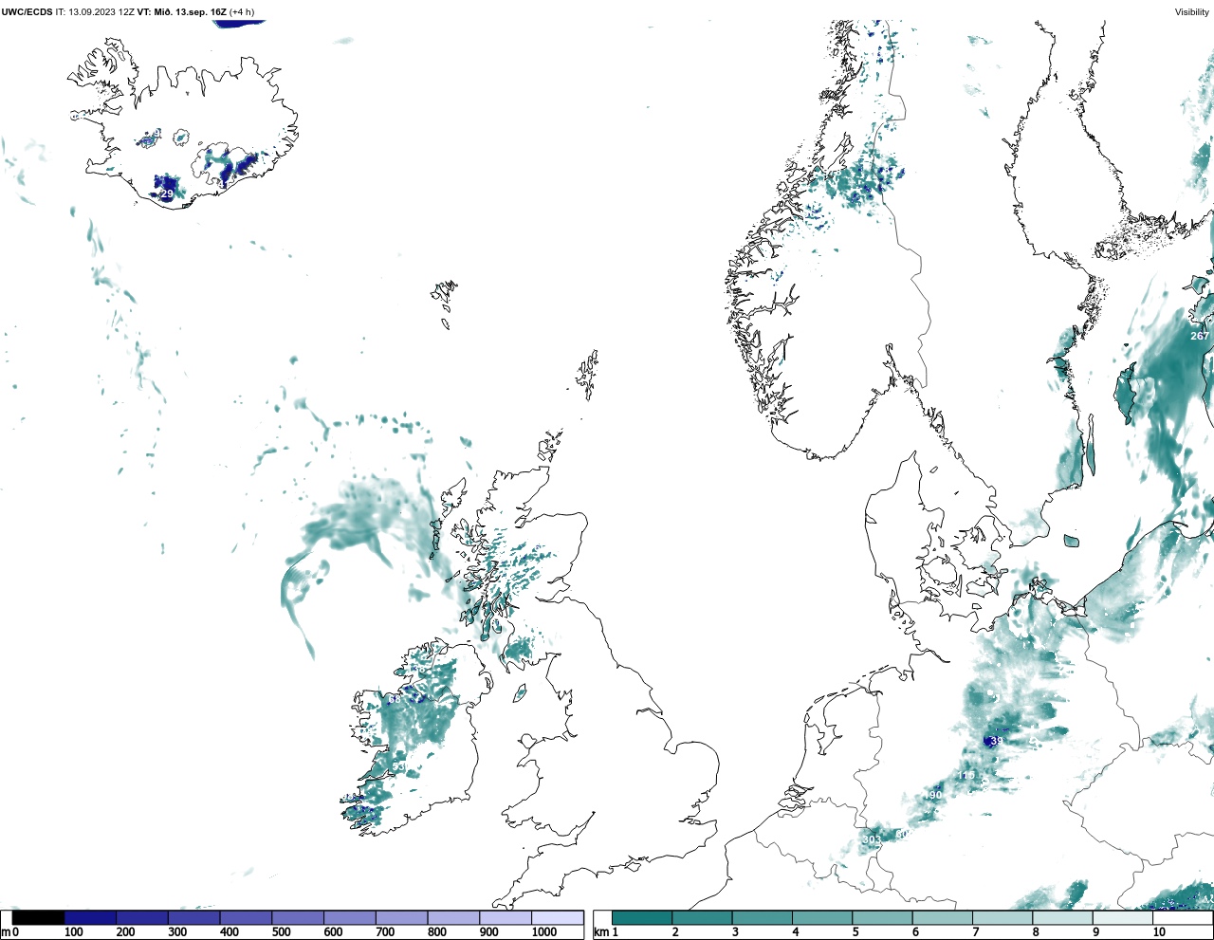This screenshot has height=940, width=1214.
Task: Click the pale lavender 1000 m legend swatch
Action: (x=557, y=917)
